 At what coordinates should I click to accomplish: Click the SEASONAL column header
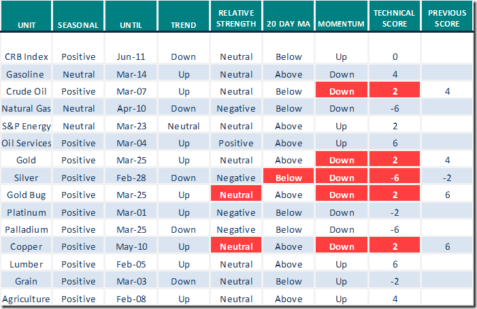pyautogui.click(x=78, y=25)
